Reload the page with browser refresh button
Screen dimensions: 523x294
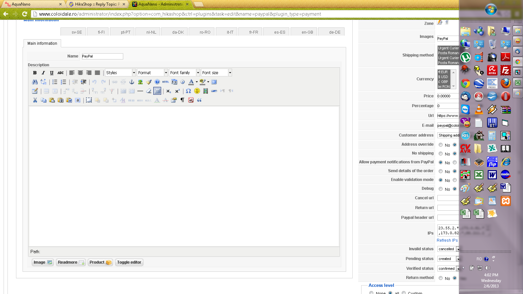(25, 14)
